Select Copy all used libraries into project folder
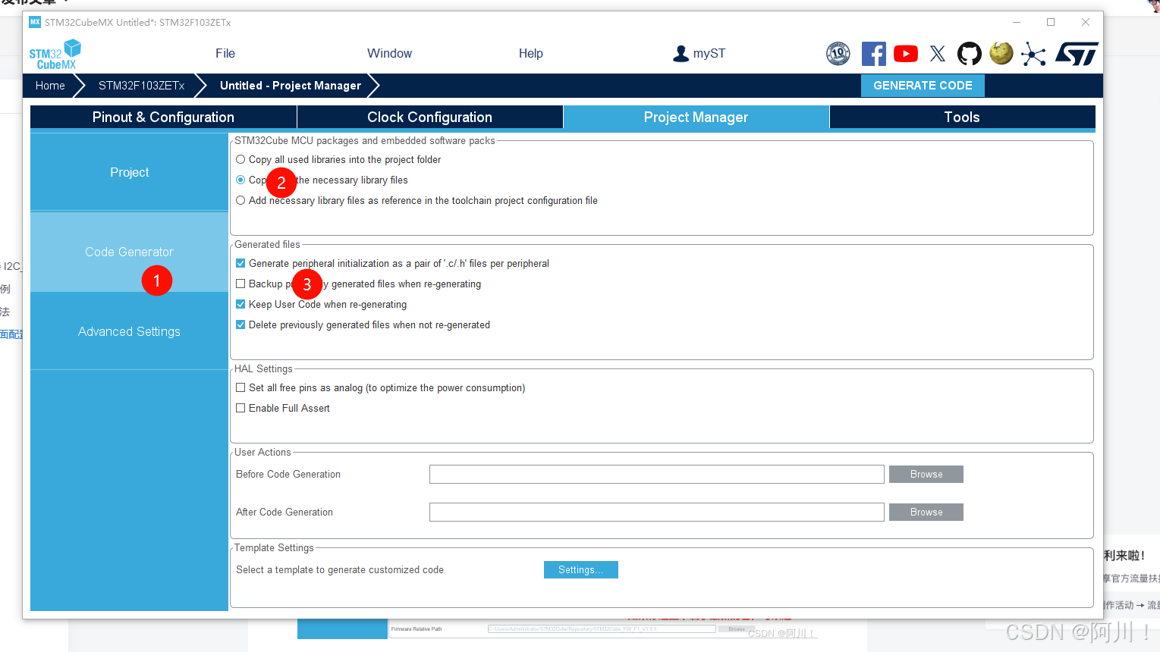The height and width of the screenshot is (652, 1160). pos(240,159)
